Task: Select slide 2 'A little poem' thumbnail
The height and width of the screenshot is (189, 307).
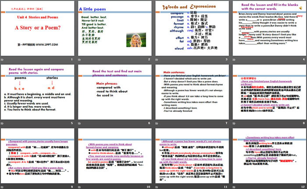Action: coord(115,28)
